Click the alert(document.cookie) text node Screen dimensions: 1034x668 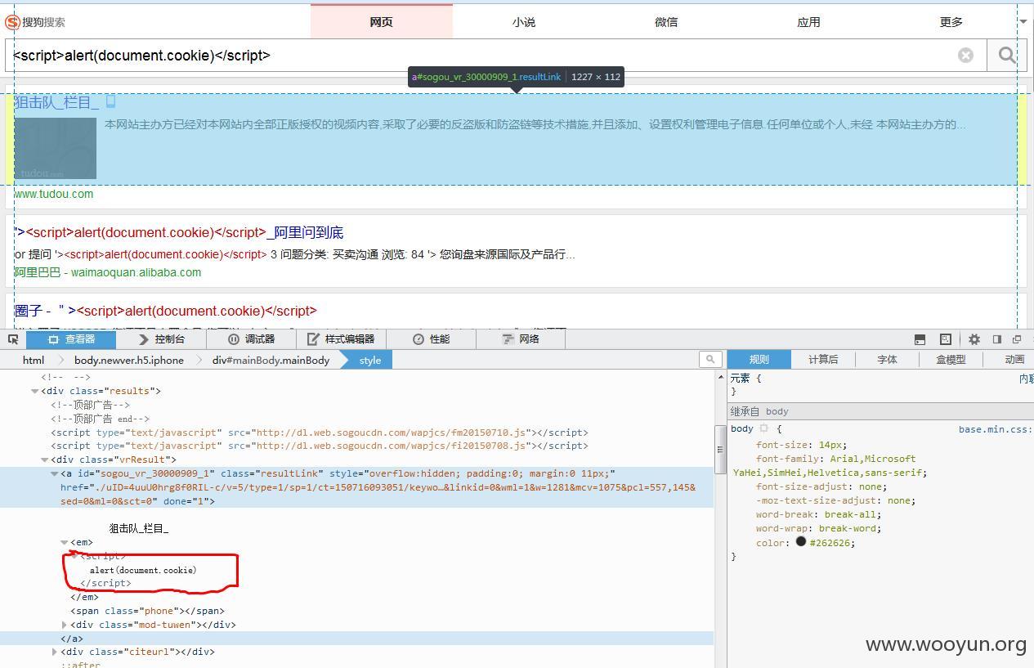tap(143, 570)
